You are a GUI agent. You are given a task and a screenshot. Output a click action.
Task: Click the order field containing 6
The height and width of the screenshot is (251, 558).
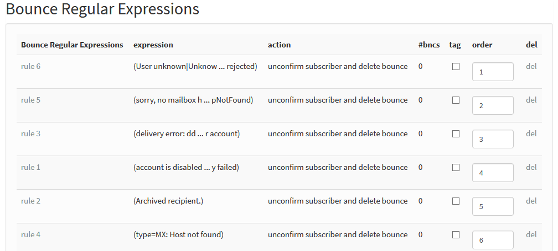(493, 241)
